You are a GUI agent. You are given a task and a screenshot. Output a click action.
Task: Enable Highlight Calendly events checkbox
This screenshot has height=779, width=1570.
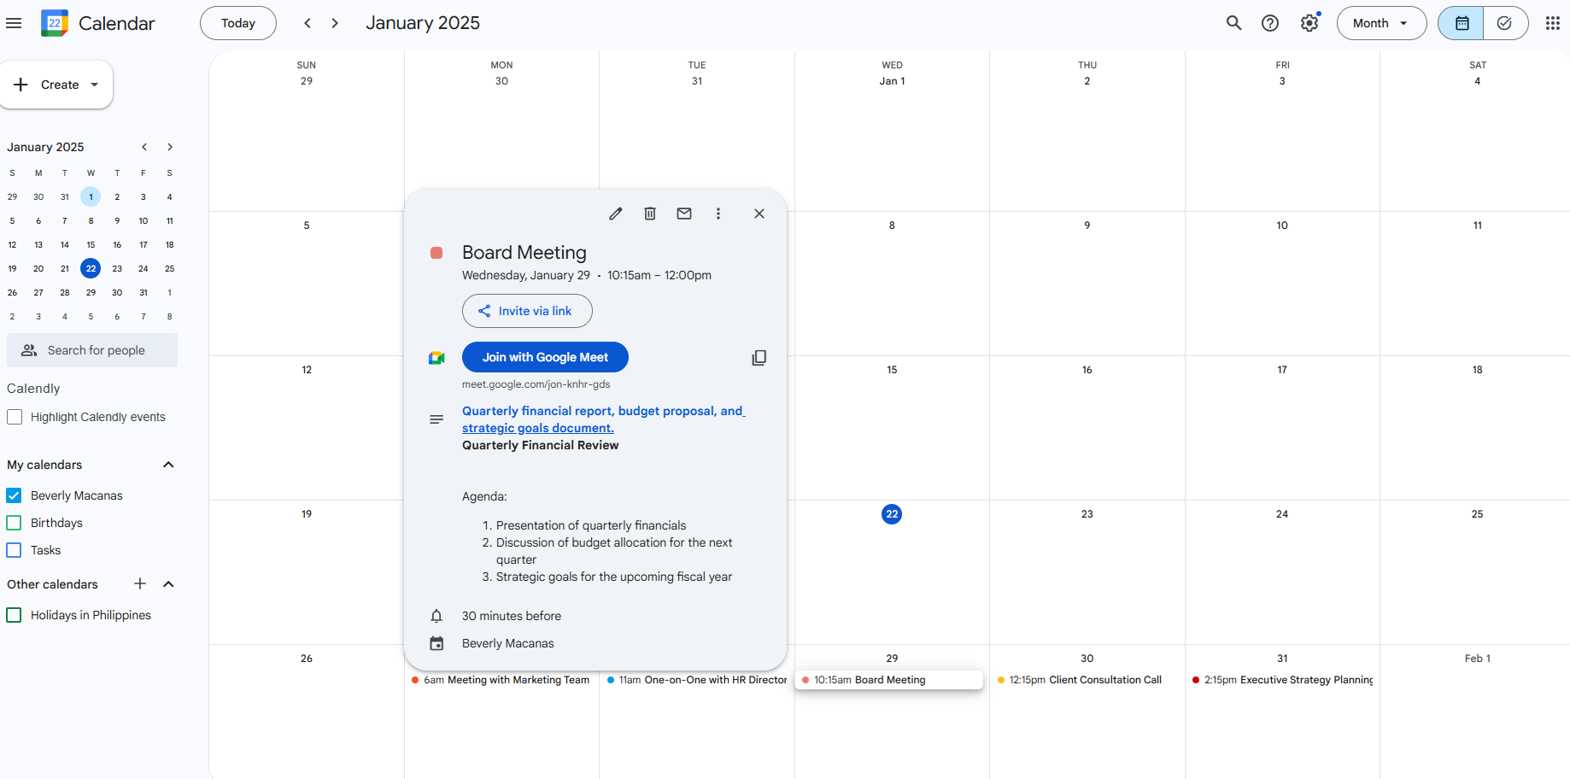pyautogui.click(x=15, y=417)
